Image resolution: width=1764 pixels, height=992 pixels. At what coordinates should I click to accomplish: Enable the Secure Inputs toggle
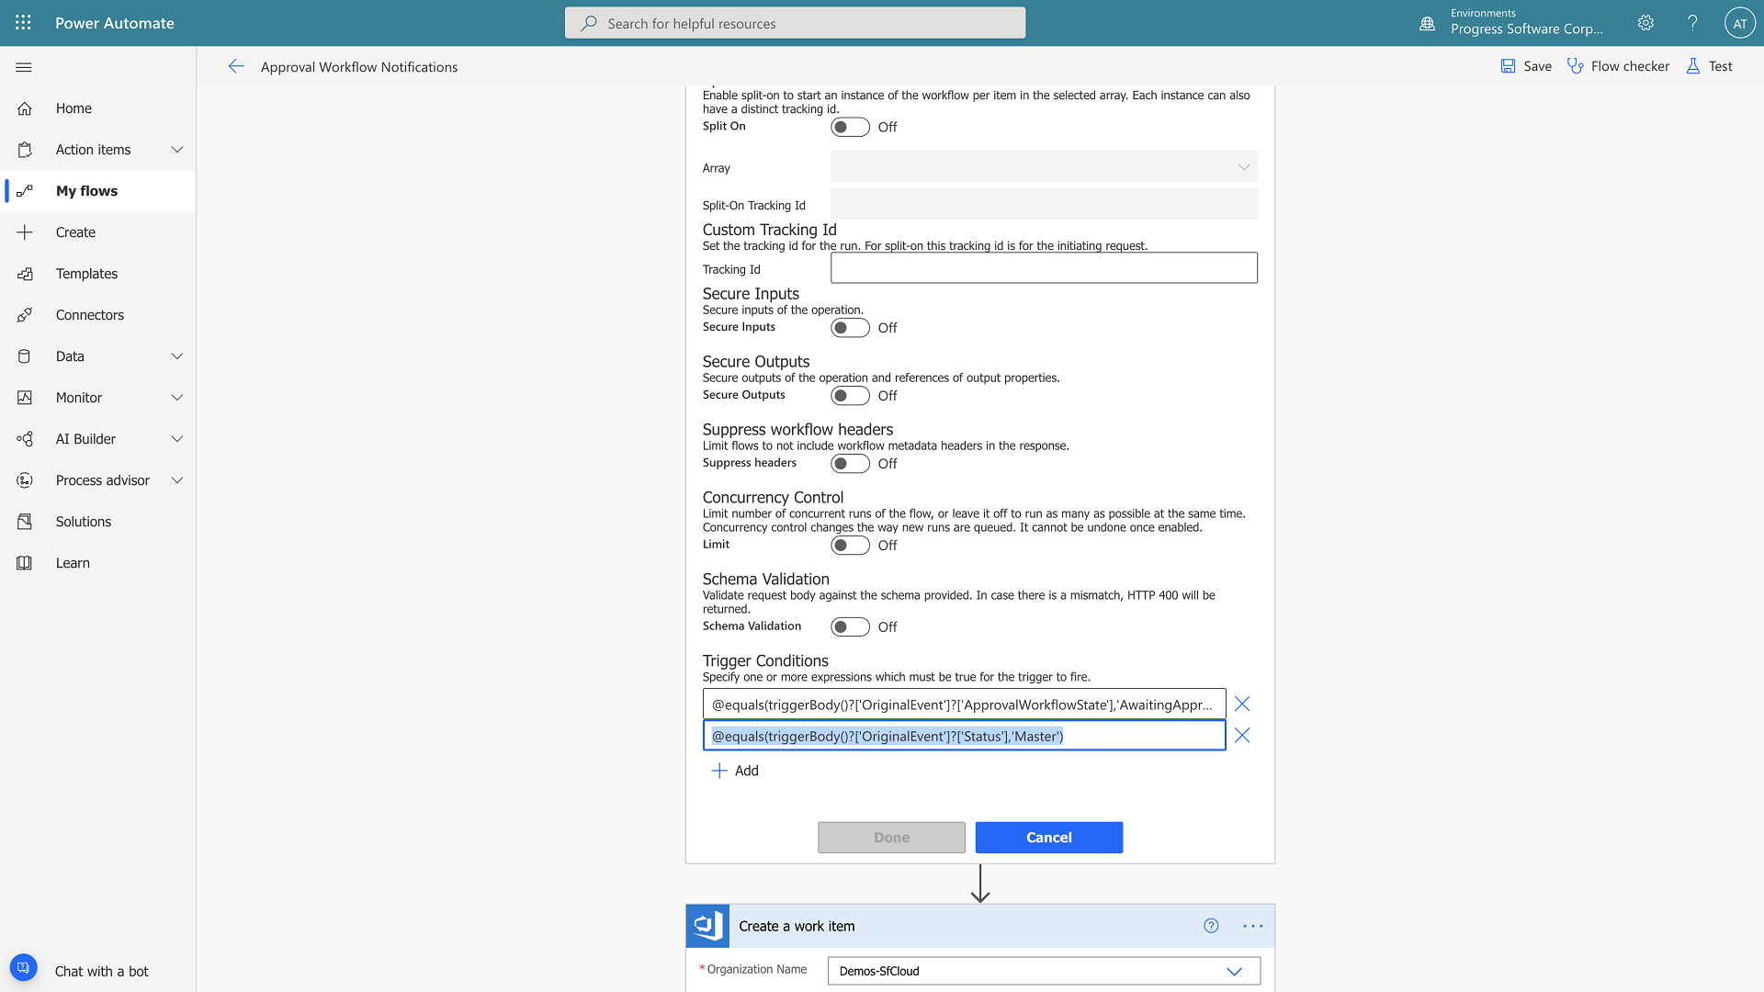coord(850,328)
